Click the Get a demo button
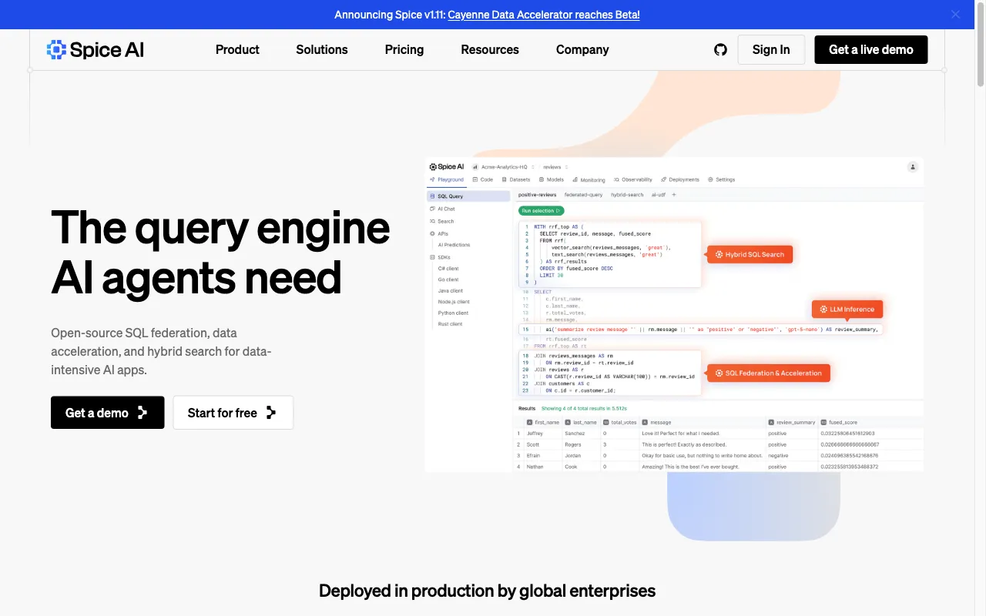This screenshot has width=986, height=616. (x=108, y=413)
